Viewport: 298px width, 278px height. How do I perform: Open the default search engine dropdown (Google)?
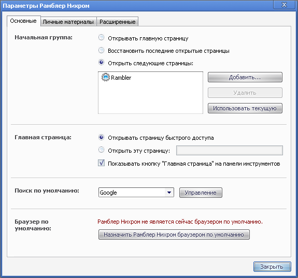tap(136, 193)
